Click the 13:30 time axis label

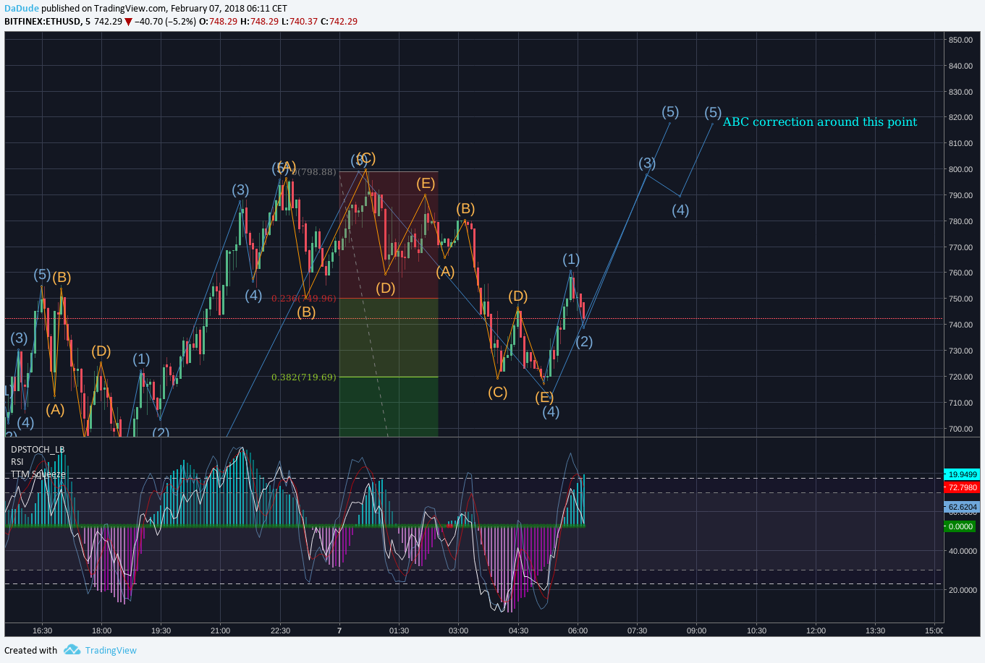875,630
